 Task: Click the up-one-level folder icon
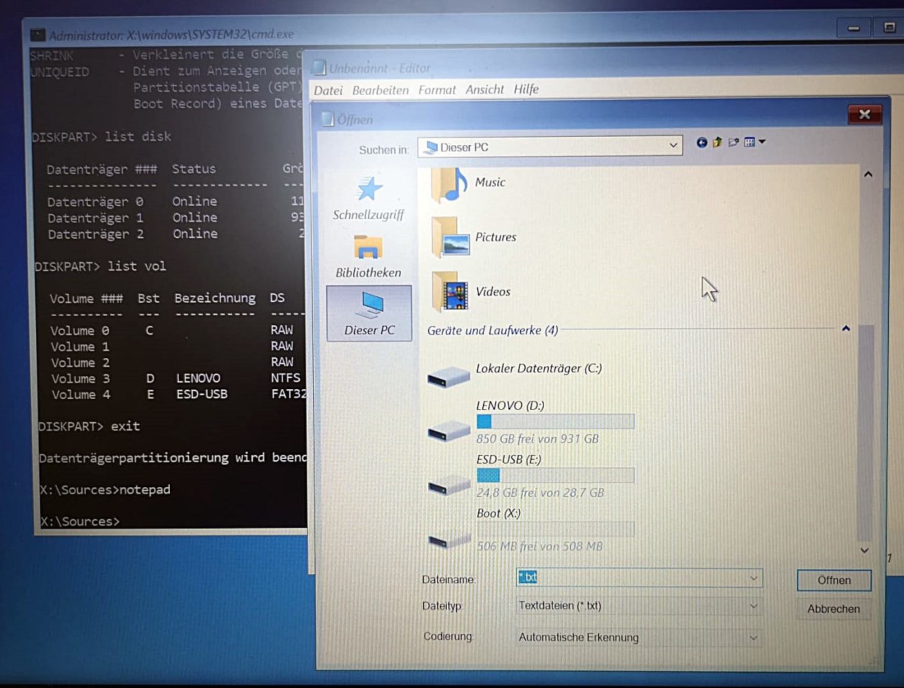coord(717,143)
